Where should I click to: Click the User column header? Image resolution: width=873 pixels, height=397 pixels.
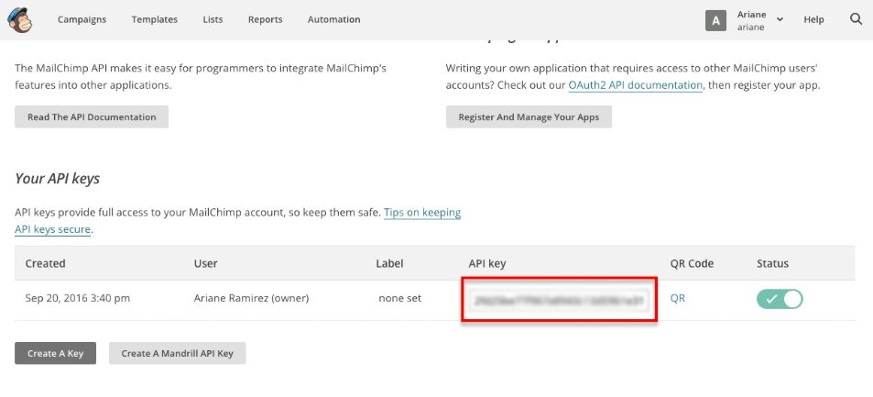tap(205, 264)
